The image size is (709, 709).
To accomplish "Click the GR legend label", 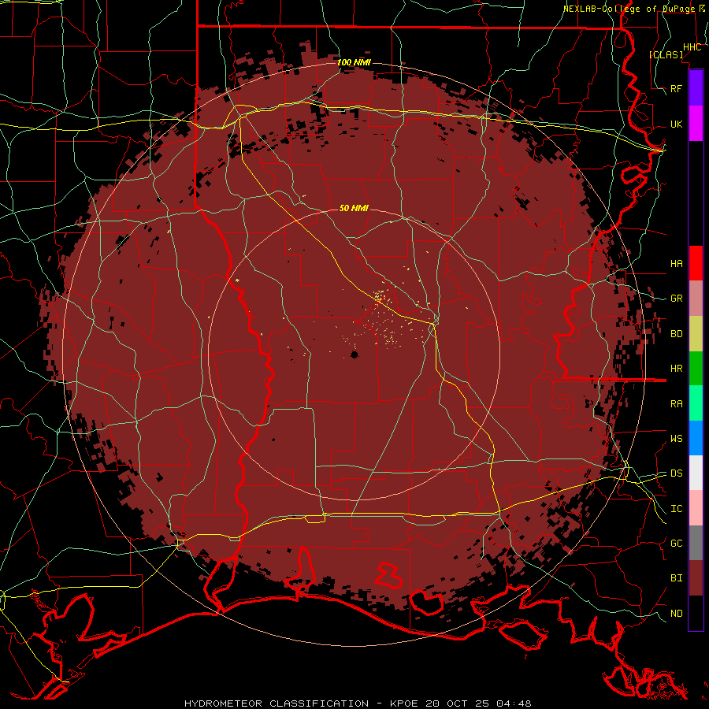I will click(x=676, y=299).
